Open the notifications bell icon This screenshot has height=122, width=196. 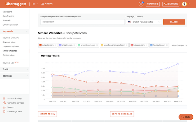[141, 4]
